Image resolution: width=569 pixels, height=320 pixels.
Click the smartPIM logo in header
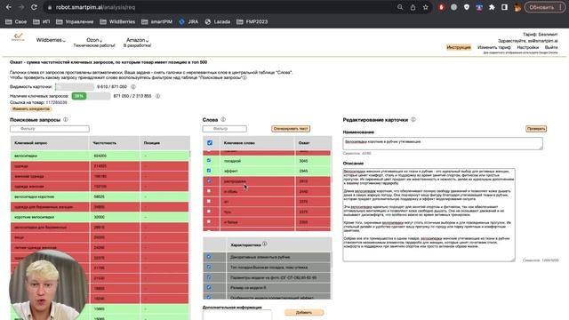pyautogui.click(x=18, y=37)
